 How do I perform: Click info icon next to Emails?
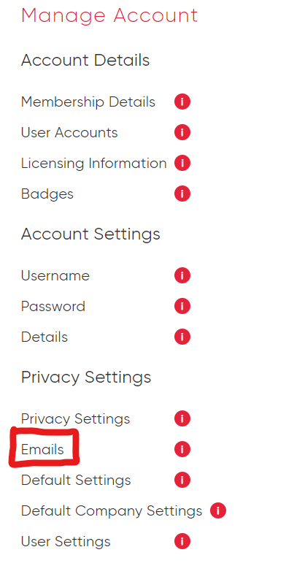[x=182, y=449]
